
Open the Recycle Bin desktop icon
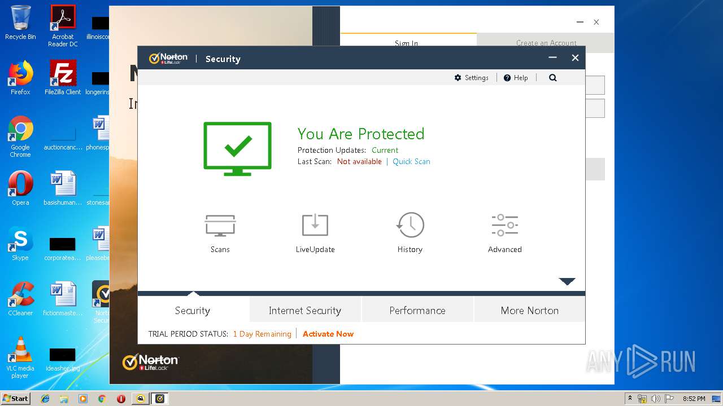[20, 23]
